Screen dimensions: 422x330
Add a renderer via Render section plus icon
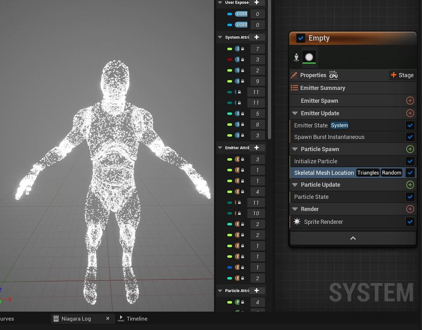click(x=410, y=209)
